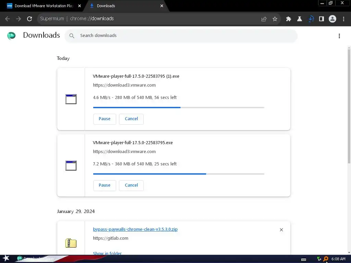351x263 pixels.
Task: Pause the 360 MB VMware-player download
Action: 105,185
